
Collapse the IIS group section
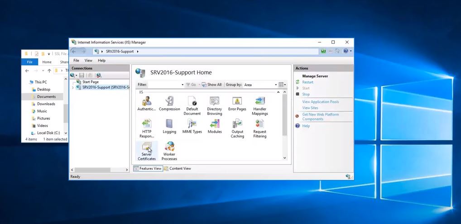coord(278,92)
